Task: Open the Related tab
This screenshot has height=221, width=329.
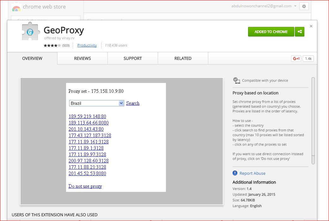Action: tap(183, 59)
